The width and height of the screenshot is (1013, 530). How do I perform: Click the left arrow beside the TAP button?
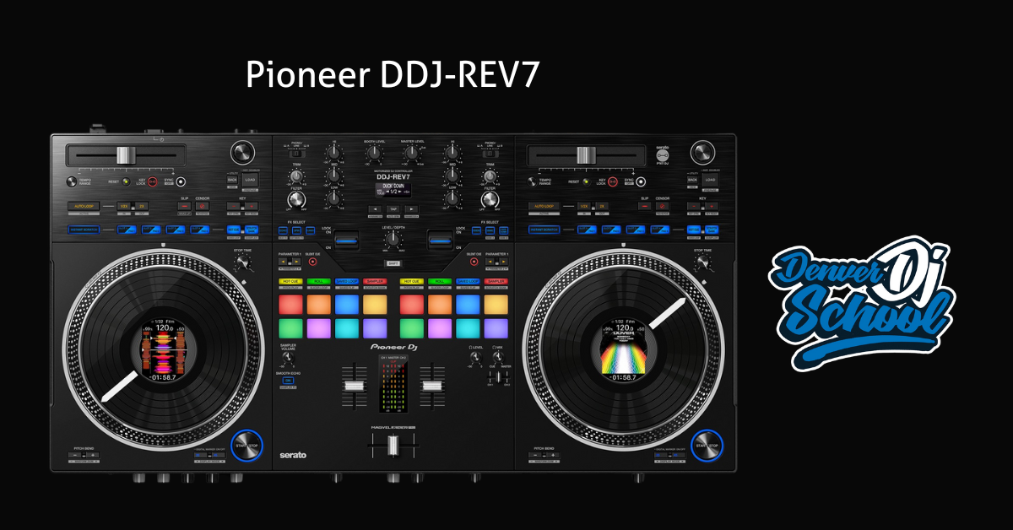pyautogui.click(x=374, y=208)
